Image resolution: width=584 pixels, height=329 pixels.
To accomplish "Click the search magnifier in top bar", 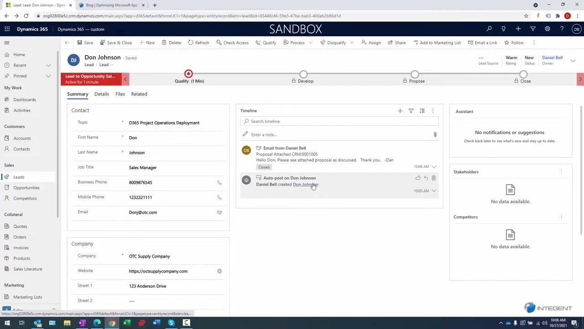I will coord(489,29).
